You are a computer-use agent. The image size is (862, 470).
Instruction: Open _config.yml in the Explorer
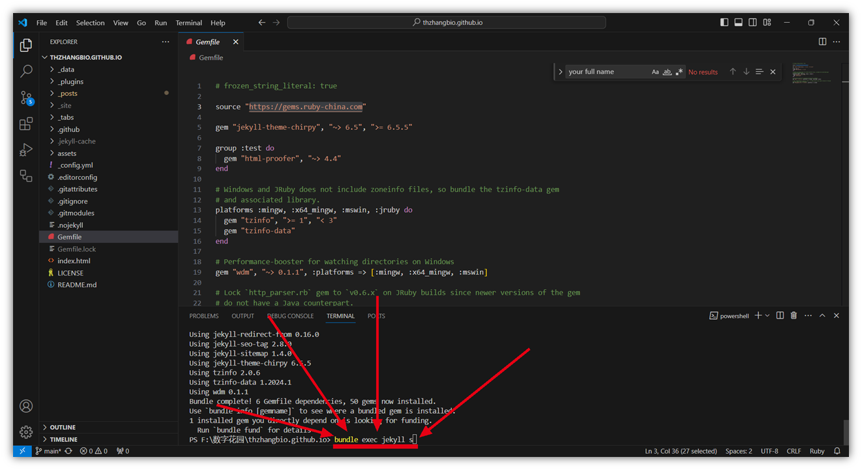(x=108, y=165)
